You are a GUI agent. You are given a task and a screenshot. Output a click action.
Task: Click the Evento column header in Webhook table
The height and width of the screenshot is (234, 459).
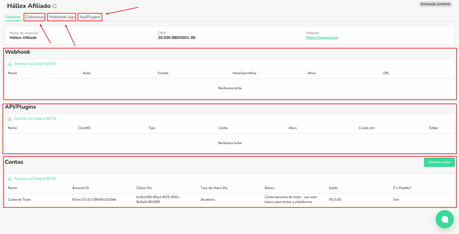click(x=163, y=73)
